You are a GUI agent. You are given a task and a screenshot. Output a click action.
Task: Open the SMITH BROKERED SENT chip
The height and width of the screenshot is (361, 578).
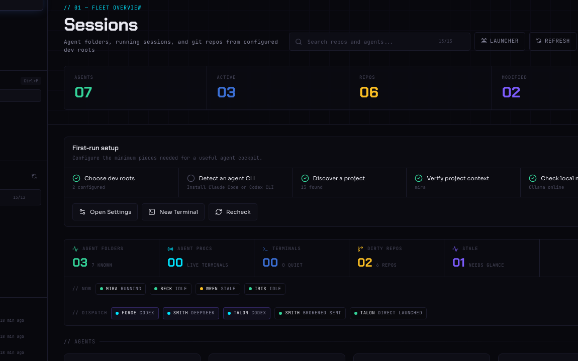tap(310, 313)
